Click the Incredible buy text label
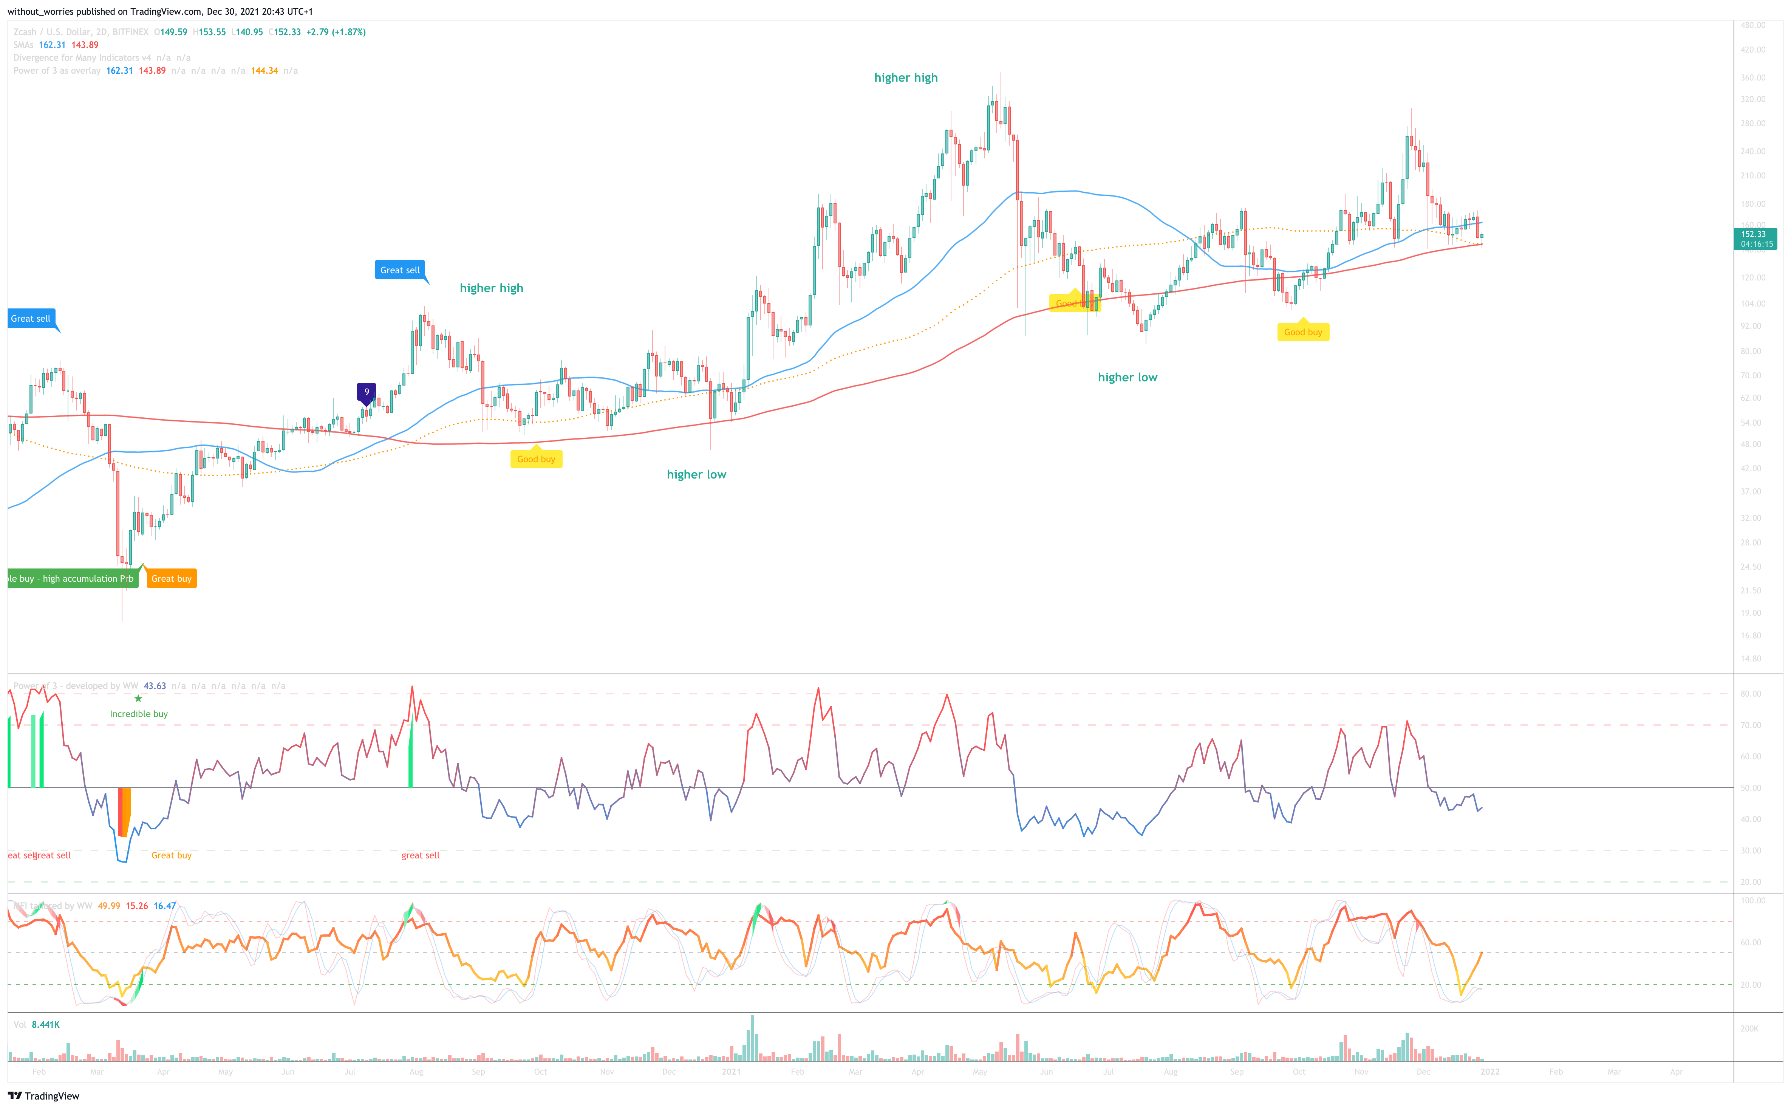The image size is (1791, 1109). [139, 714]
